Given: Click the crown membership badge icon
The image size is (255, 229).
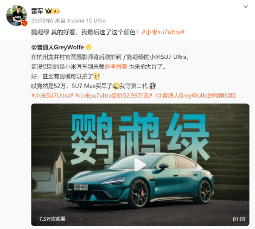Looking at the screenshot, I should 52,11.
